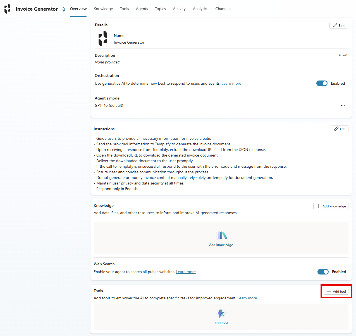Open the Learn more link for Web Search
Viewport: 356px width, 336px height.
(x=186, y=272)
